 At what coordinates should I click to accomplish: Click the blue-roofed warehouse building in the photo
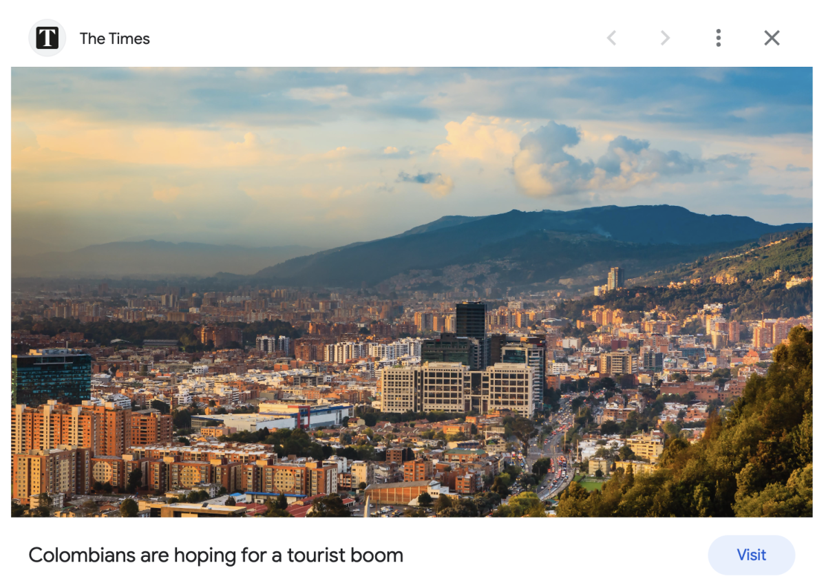pos(308,414)
